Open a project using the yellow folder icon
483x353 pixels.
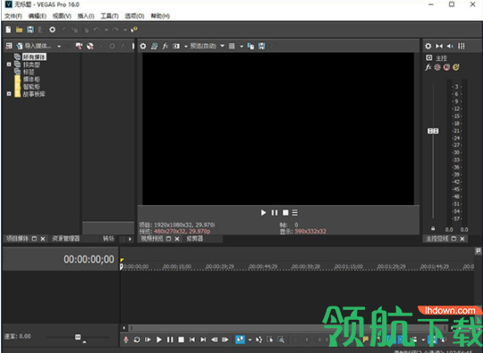19,30
